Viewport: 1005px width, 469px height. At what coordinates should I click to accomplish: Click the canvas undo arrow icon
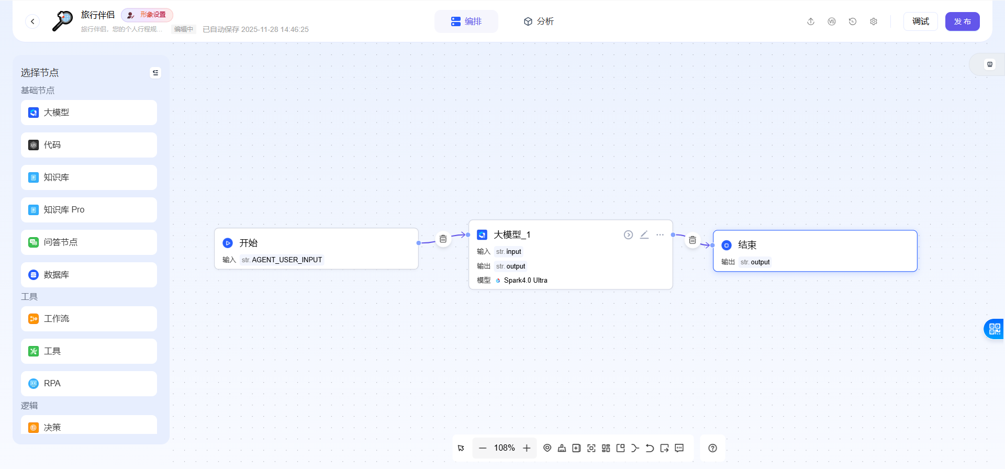point(650,448)
